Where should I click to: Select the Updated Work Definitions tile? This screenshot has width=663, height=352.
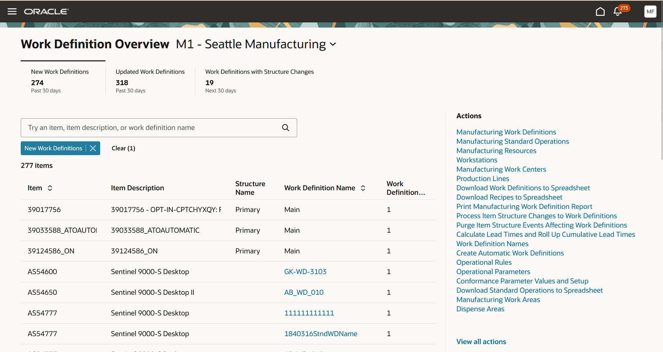click(x=150, y=81)
